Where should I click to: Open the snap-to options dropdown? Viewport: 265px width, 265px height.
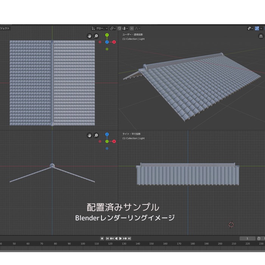click(x=125, y=28)
